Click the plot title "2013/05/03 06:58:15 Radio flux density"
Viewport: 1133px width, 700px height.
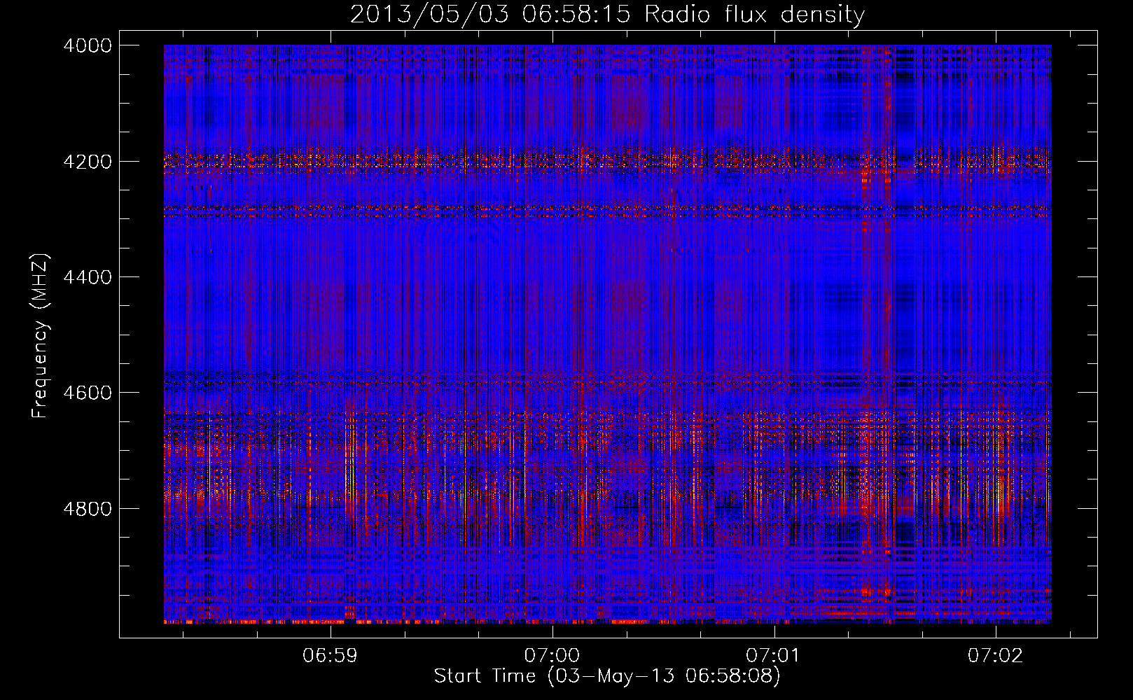click(x=607, y=14)
